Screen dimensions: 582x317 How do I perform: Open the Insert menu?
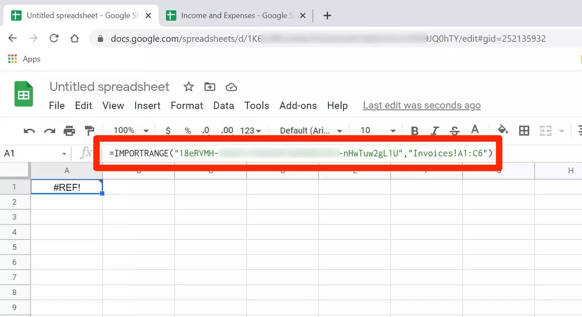point(147,106)
